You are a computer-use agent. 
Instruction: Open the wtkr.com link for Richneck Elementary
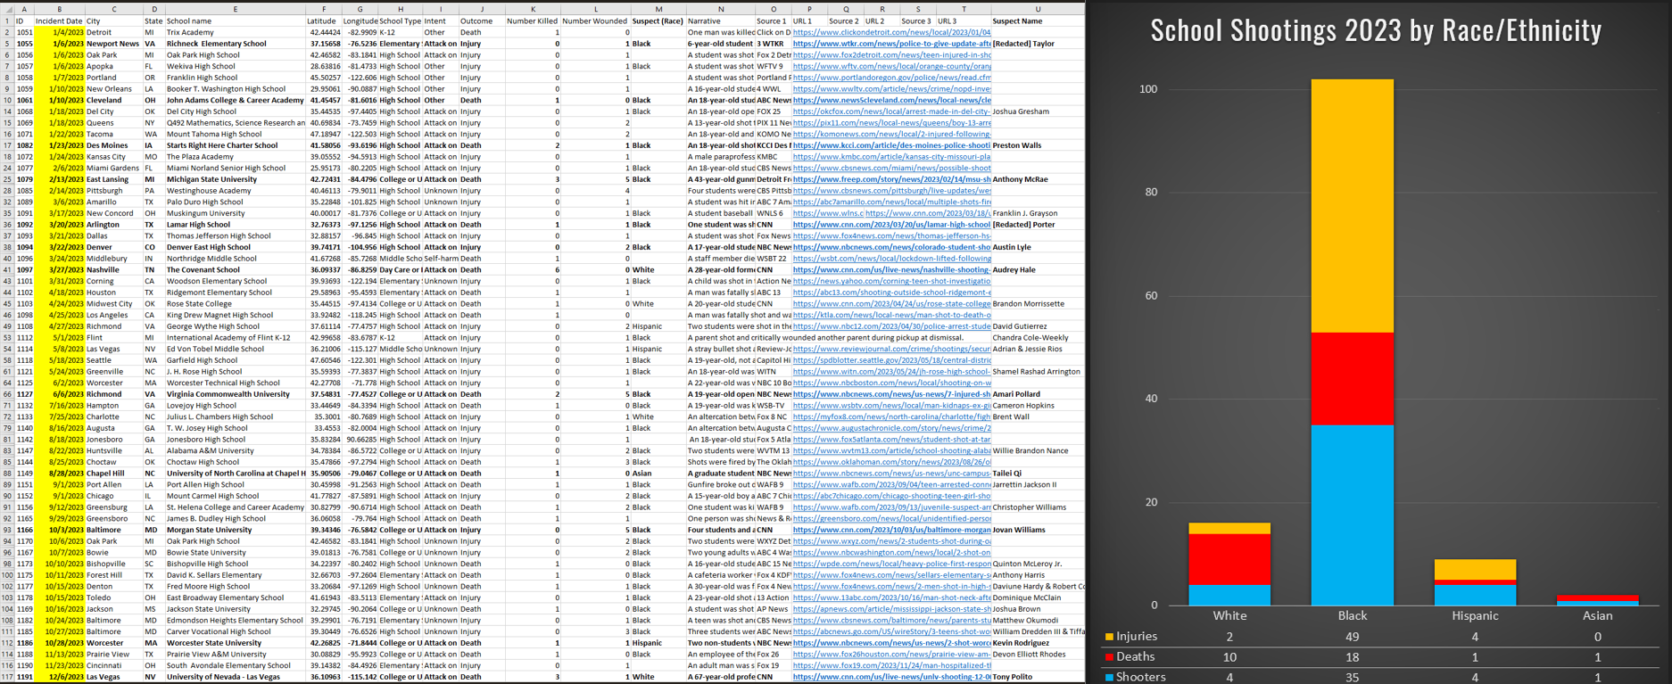(x=891, y=44)
